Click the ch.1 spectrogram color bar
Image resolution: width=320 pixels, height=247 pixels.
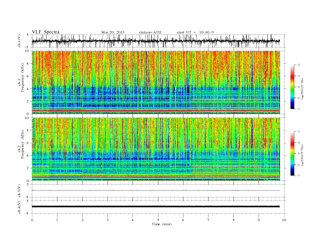pyautogui.click(x=292, y=87)
